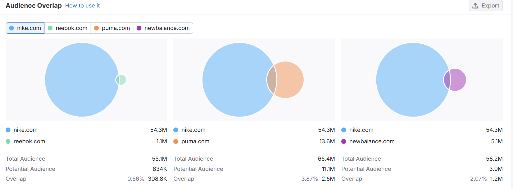Select the puma.com tab
Screen dimensions: 513x189
(x=112, y=28)
